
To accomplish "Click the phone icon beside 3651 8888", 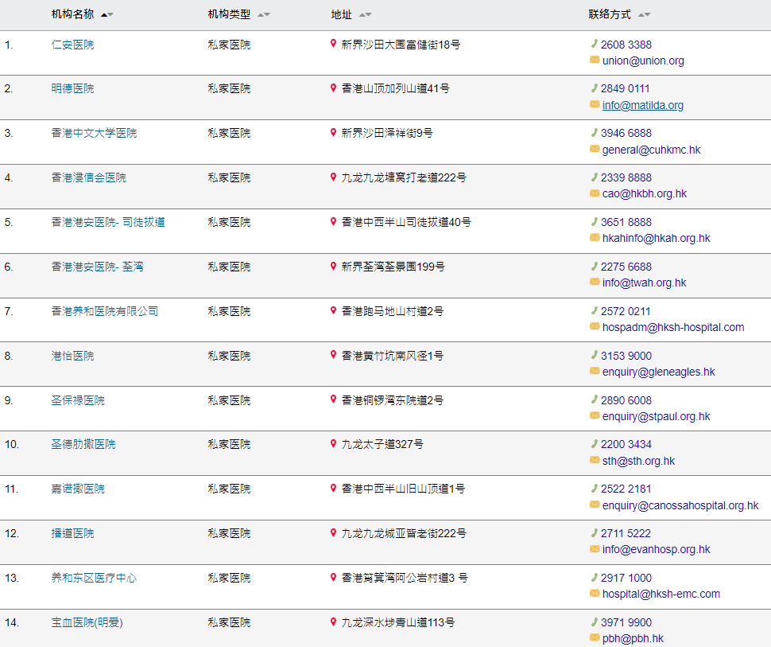I will point(594,221).
